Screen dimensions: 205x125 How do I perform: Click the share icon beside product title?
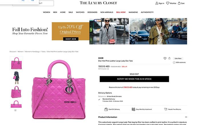[169, 58]
